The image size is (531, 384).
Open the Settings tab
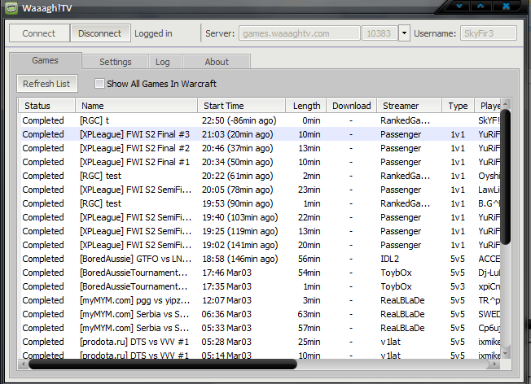[x=115, y=62]
